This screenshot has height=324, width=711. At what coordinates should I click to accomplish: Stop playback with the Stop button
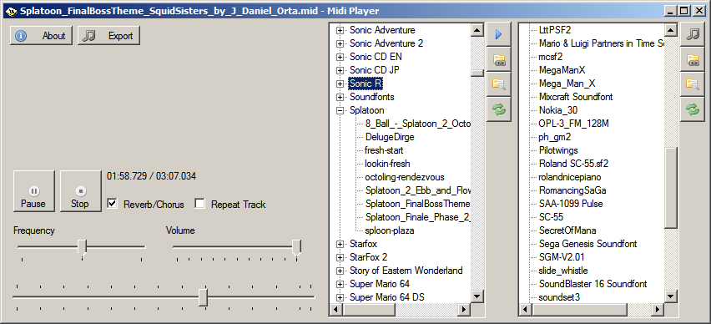pyautogui.click(x=80, y=191)
